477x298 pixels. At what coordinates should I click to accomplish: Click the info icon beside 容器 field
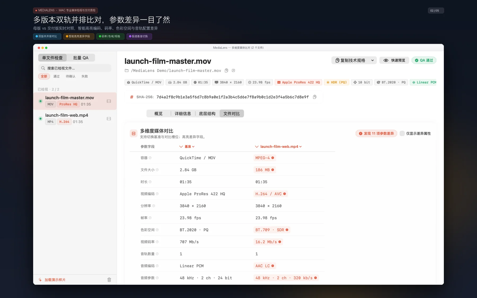(150, 158)
